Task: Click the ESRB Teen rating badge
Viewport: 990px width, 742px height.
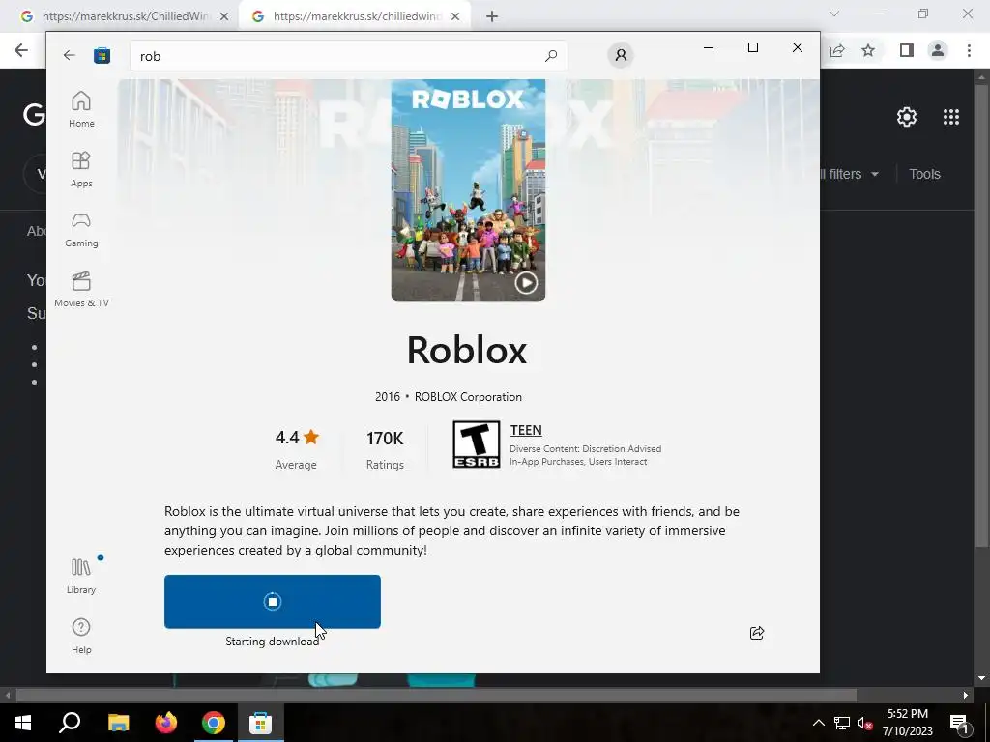Action: [x=476, y=444]
